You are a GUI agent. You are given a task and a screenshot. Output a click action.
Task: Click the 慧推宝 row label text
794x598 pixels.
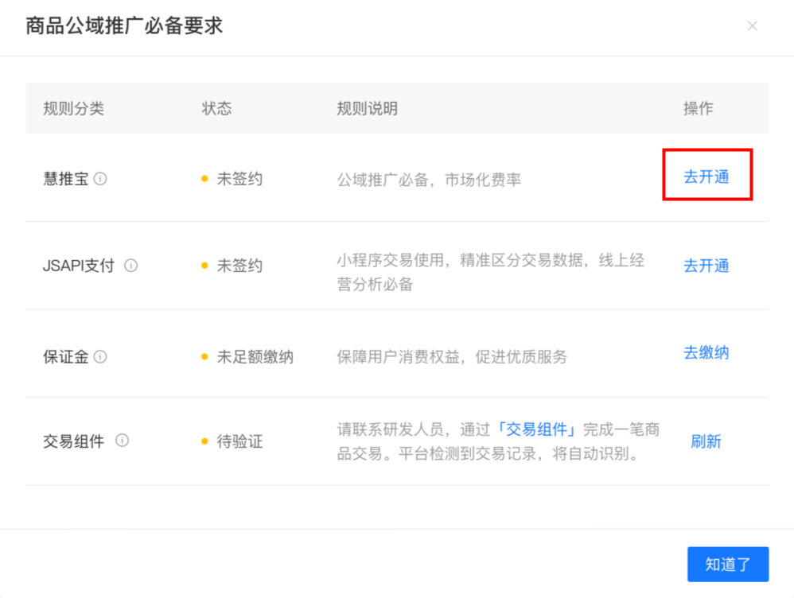66,178
